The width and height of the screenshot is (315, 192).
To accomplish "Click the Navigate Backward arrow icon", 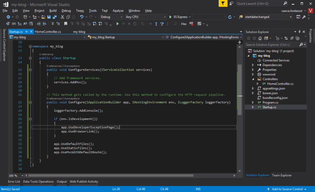I will point(8,17).
